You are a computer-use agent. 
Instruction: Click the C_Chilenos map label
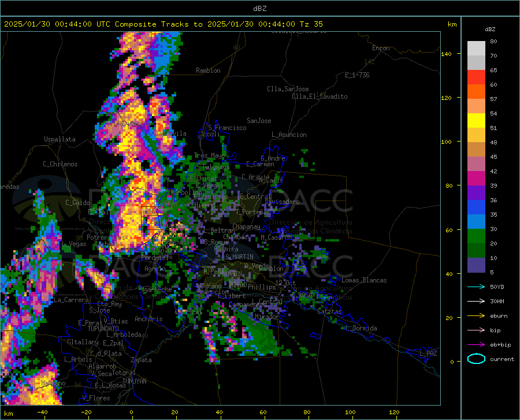60,164
